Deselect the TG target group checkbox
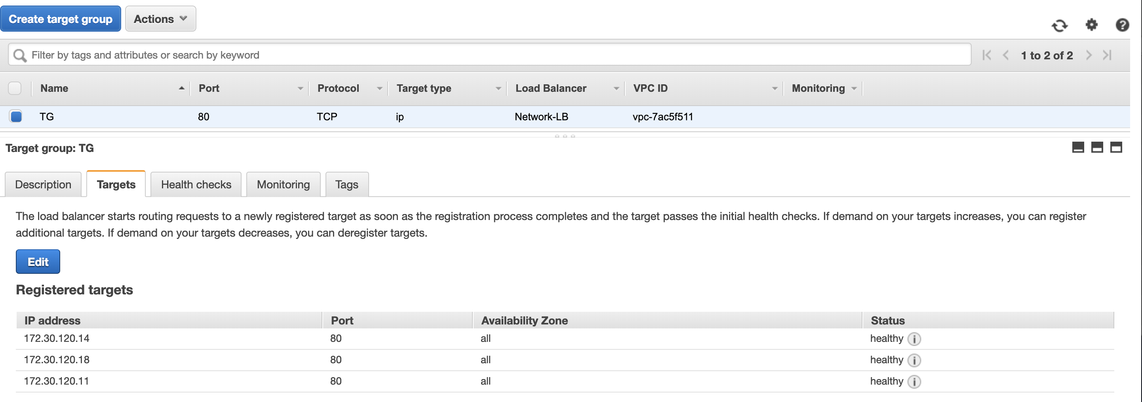The height and width of the screenshot is (402, 1142). click(16, 117)
